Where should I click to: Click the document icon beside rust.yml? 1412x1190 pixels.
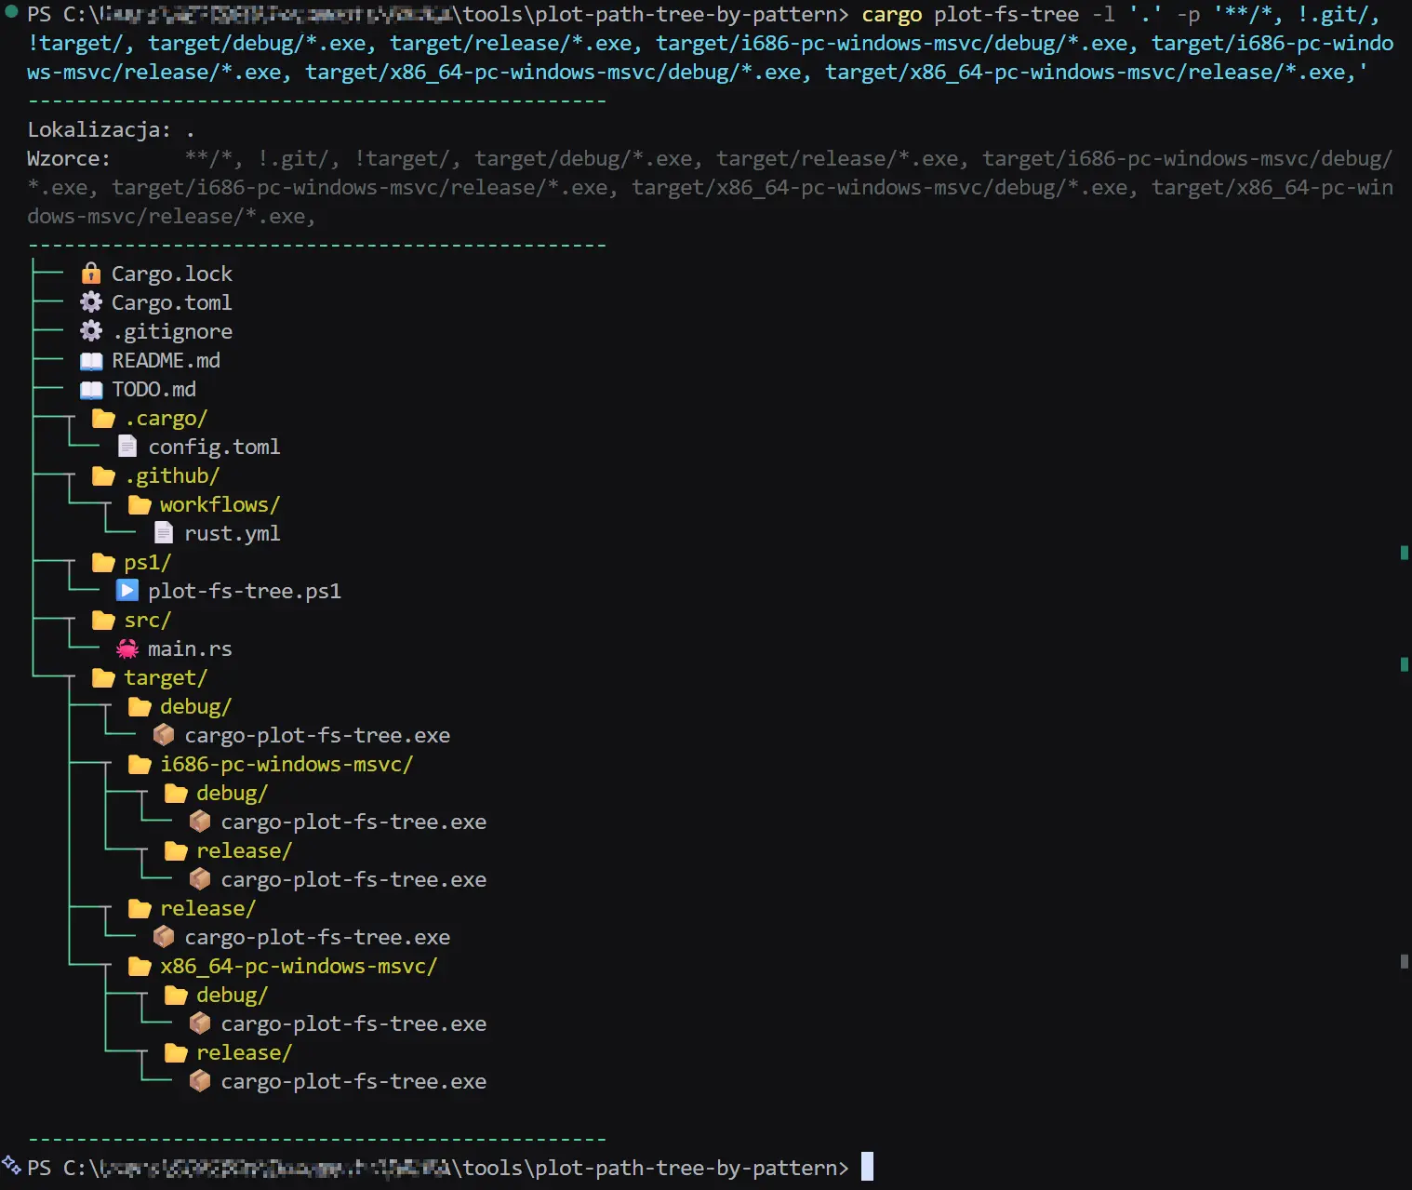pyautogui.click(x=164, y=533)
